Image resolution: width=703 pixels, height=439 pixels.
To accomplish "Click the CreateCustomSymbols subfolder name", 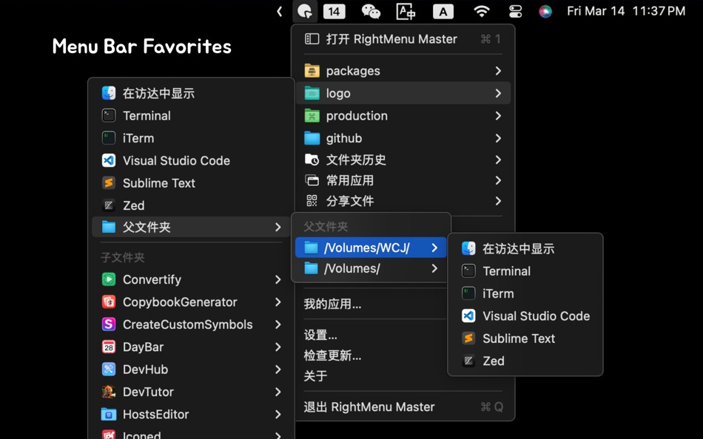I will 187,324.
